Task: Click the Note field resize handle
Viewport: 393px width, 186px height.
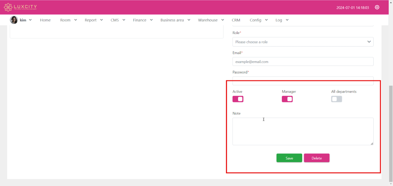Action: click(x=372, y=143)
